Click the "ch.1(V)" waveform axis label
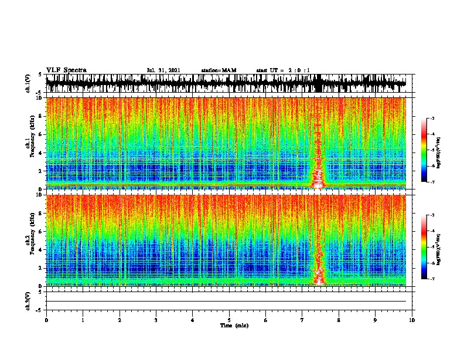Screen dimensions: 464x359 coord(28,83)
